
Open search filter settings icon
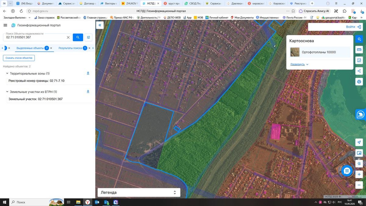[88, 37]
